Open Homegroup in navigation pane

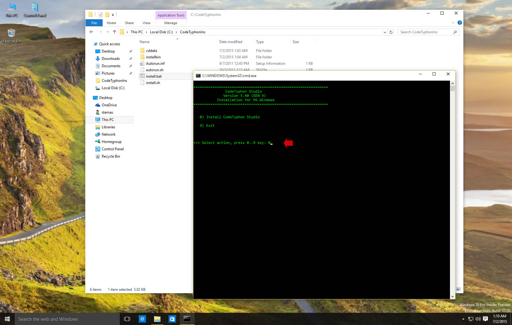click(112, 142)
